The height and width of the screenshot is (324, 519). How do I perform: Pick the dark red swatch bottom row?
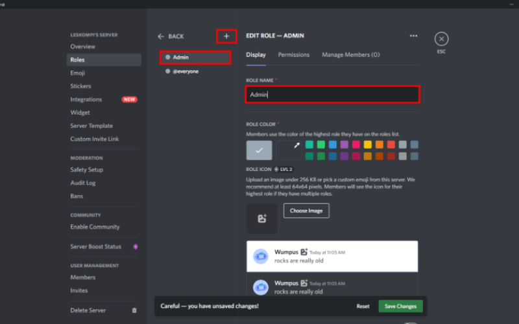391,156
